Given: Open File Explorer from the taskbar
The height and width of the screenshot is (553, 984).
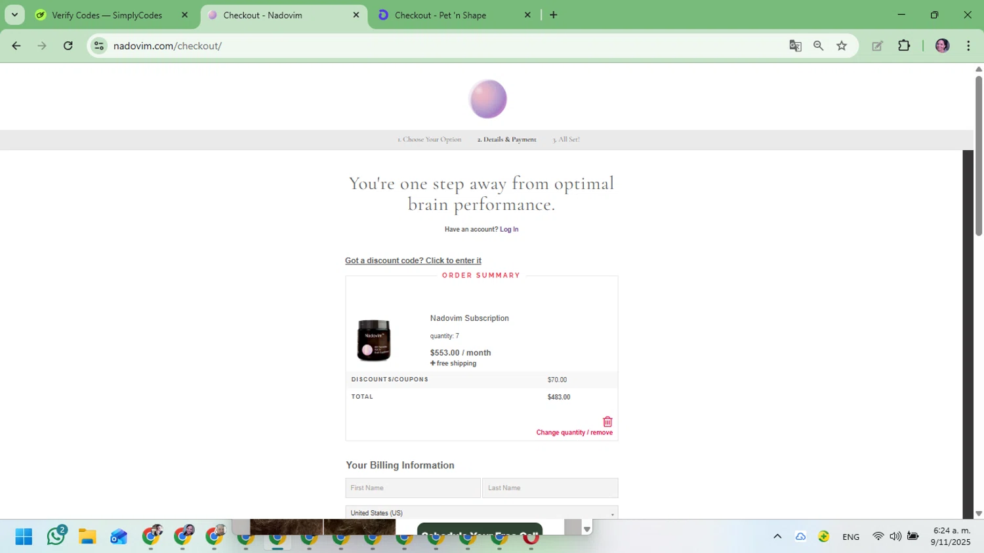Looking at the screenshot, I should [x=87, y=537].
